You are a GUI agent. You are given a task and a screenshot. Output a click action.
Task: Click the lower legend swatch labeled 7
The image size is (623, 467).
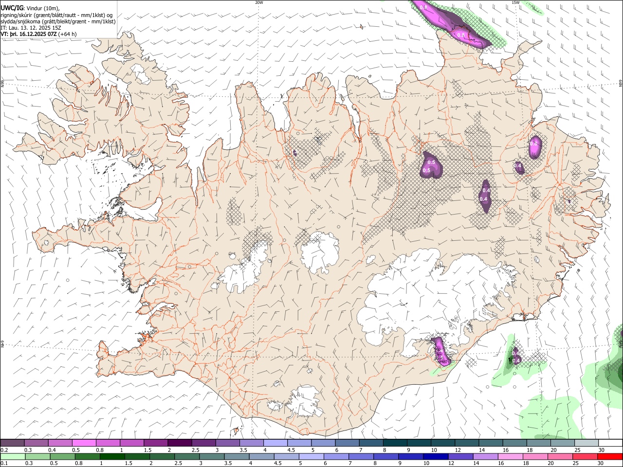coord(361,456)
